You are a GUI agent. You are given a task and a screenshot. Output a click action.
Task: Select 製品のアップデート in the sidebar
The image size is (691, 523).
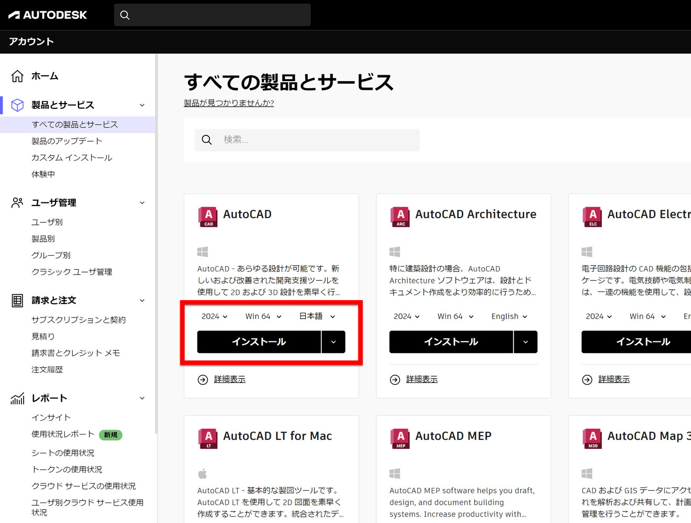[68, 141]
